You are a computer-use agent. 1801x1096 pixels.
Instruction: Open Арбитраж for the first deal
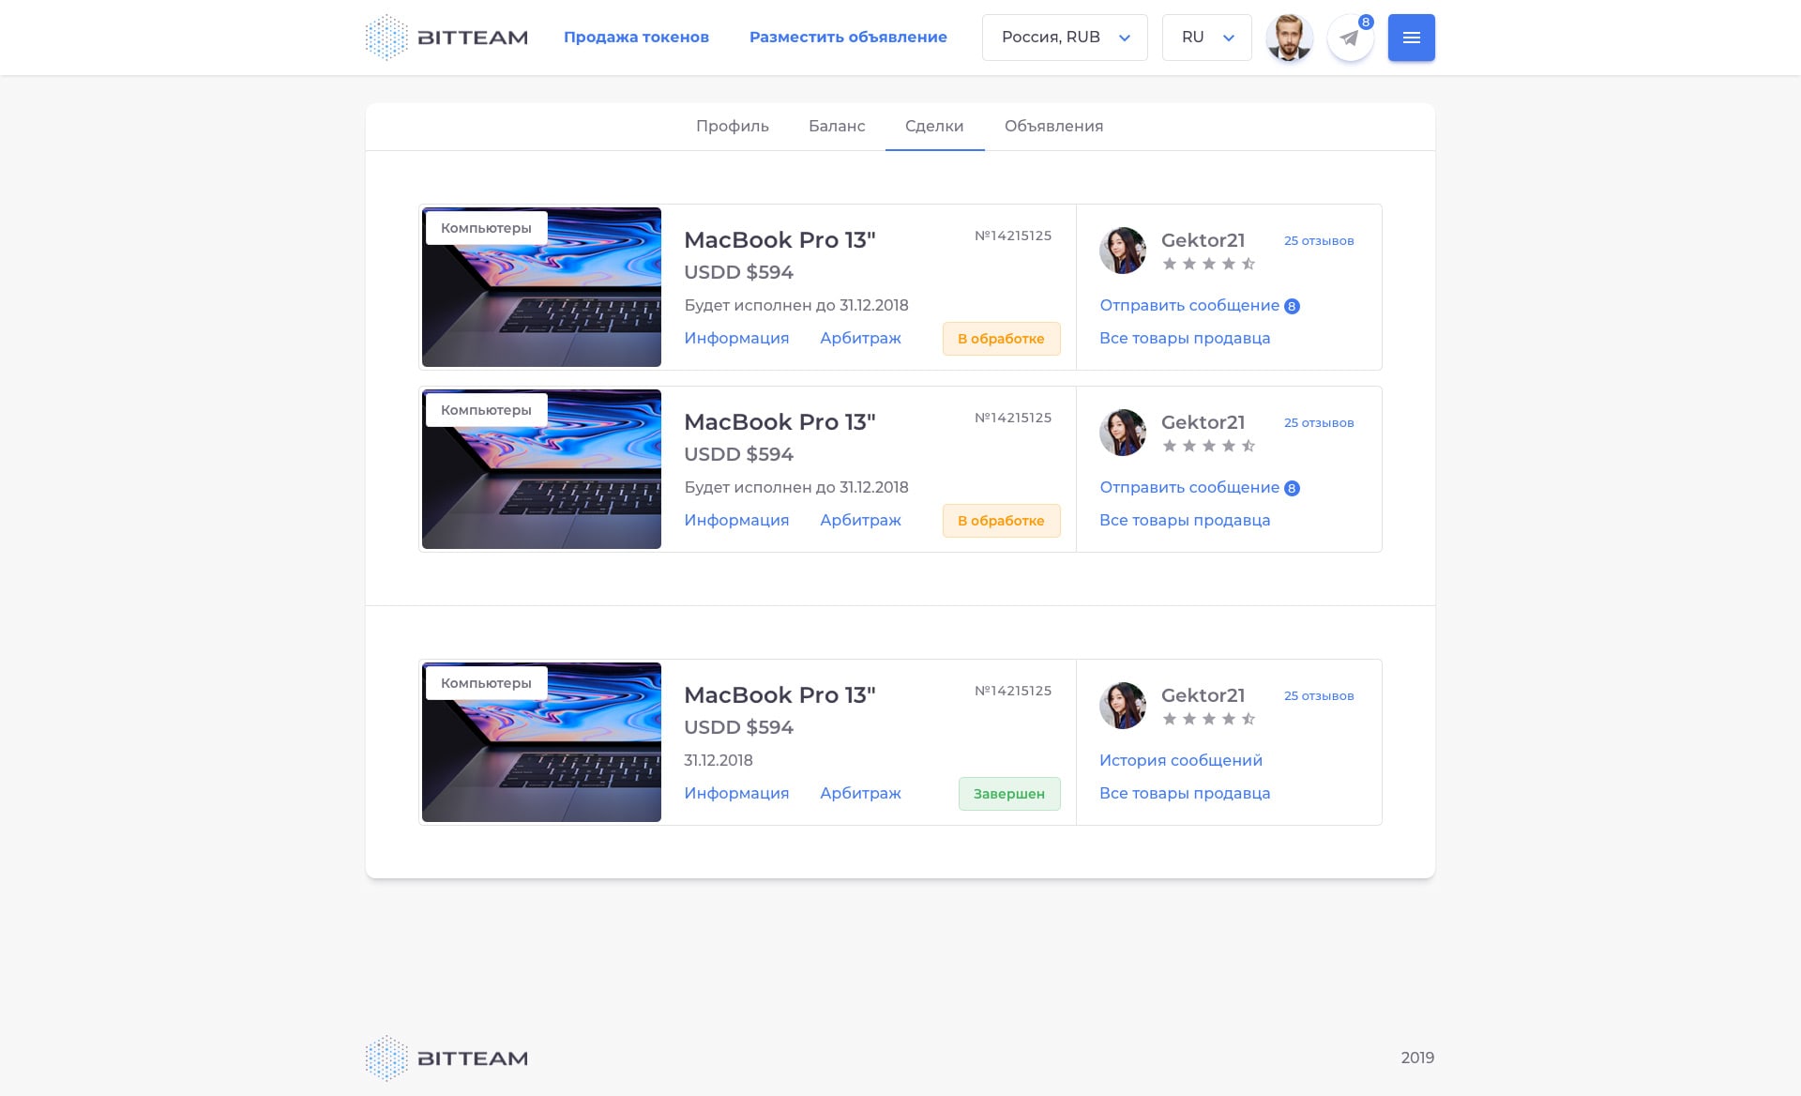pos(860,338)
